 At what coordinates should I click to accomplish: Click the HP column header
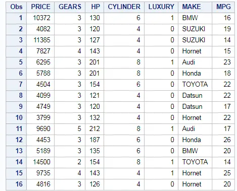(94, 7)
